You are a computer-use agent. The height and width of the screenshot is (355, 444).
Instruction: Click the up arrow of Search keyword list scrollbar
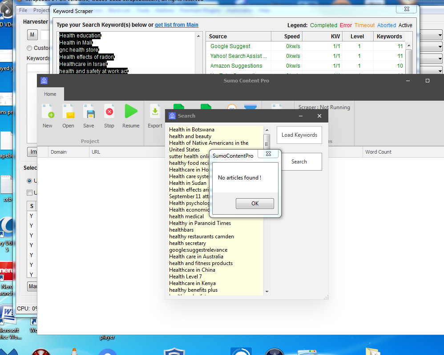tap(267, 130)
